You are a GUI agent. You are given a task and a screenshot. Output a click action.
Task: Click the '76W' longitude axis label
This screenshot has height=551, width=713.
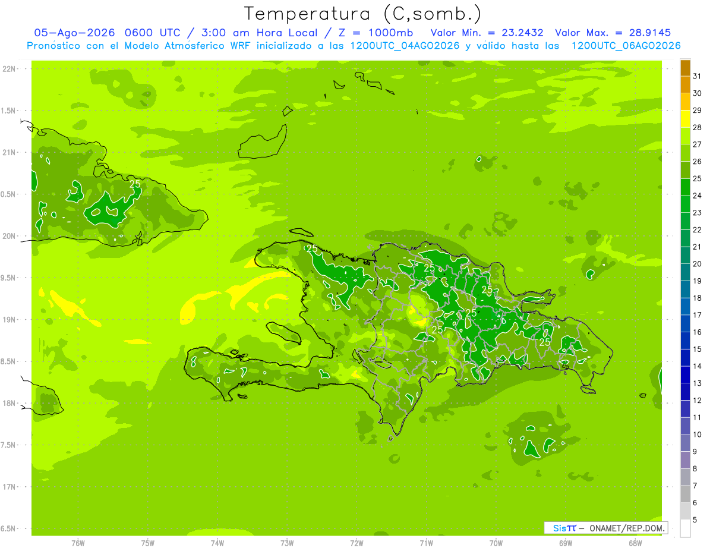(x=78, y=543)
